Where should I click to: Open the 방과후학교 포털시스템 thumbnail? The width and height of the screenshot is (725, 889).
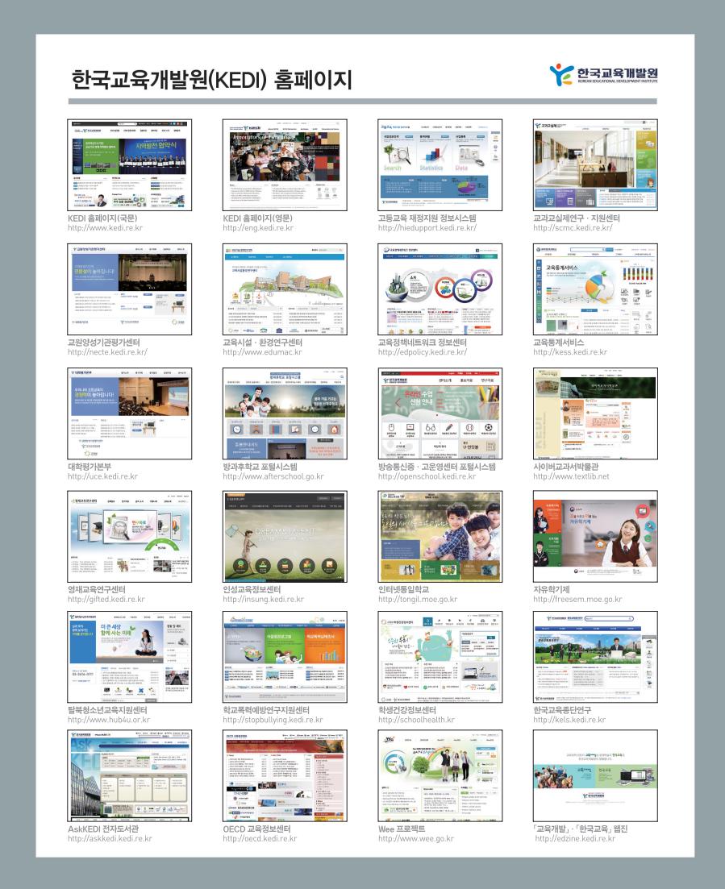(285, 413)
